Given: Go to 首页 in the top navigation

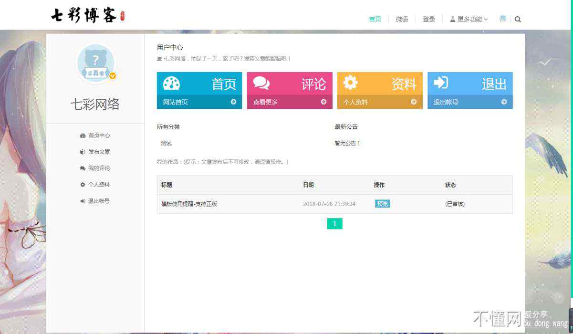Looking at the screenshot, I should (375, 19).
